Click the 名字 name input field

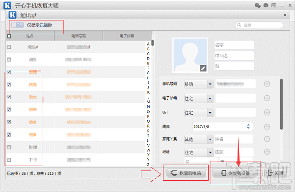click(x=234, y=45)
